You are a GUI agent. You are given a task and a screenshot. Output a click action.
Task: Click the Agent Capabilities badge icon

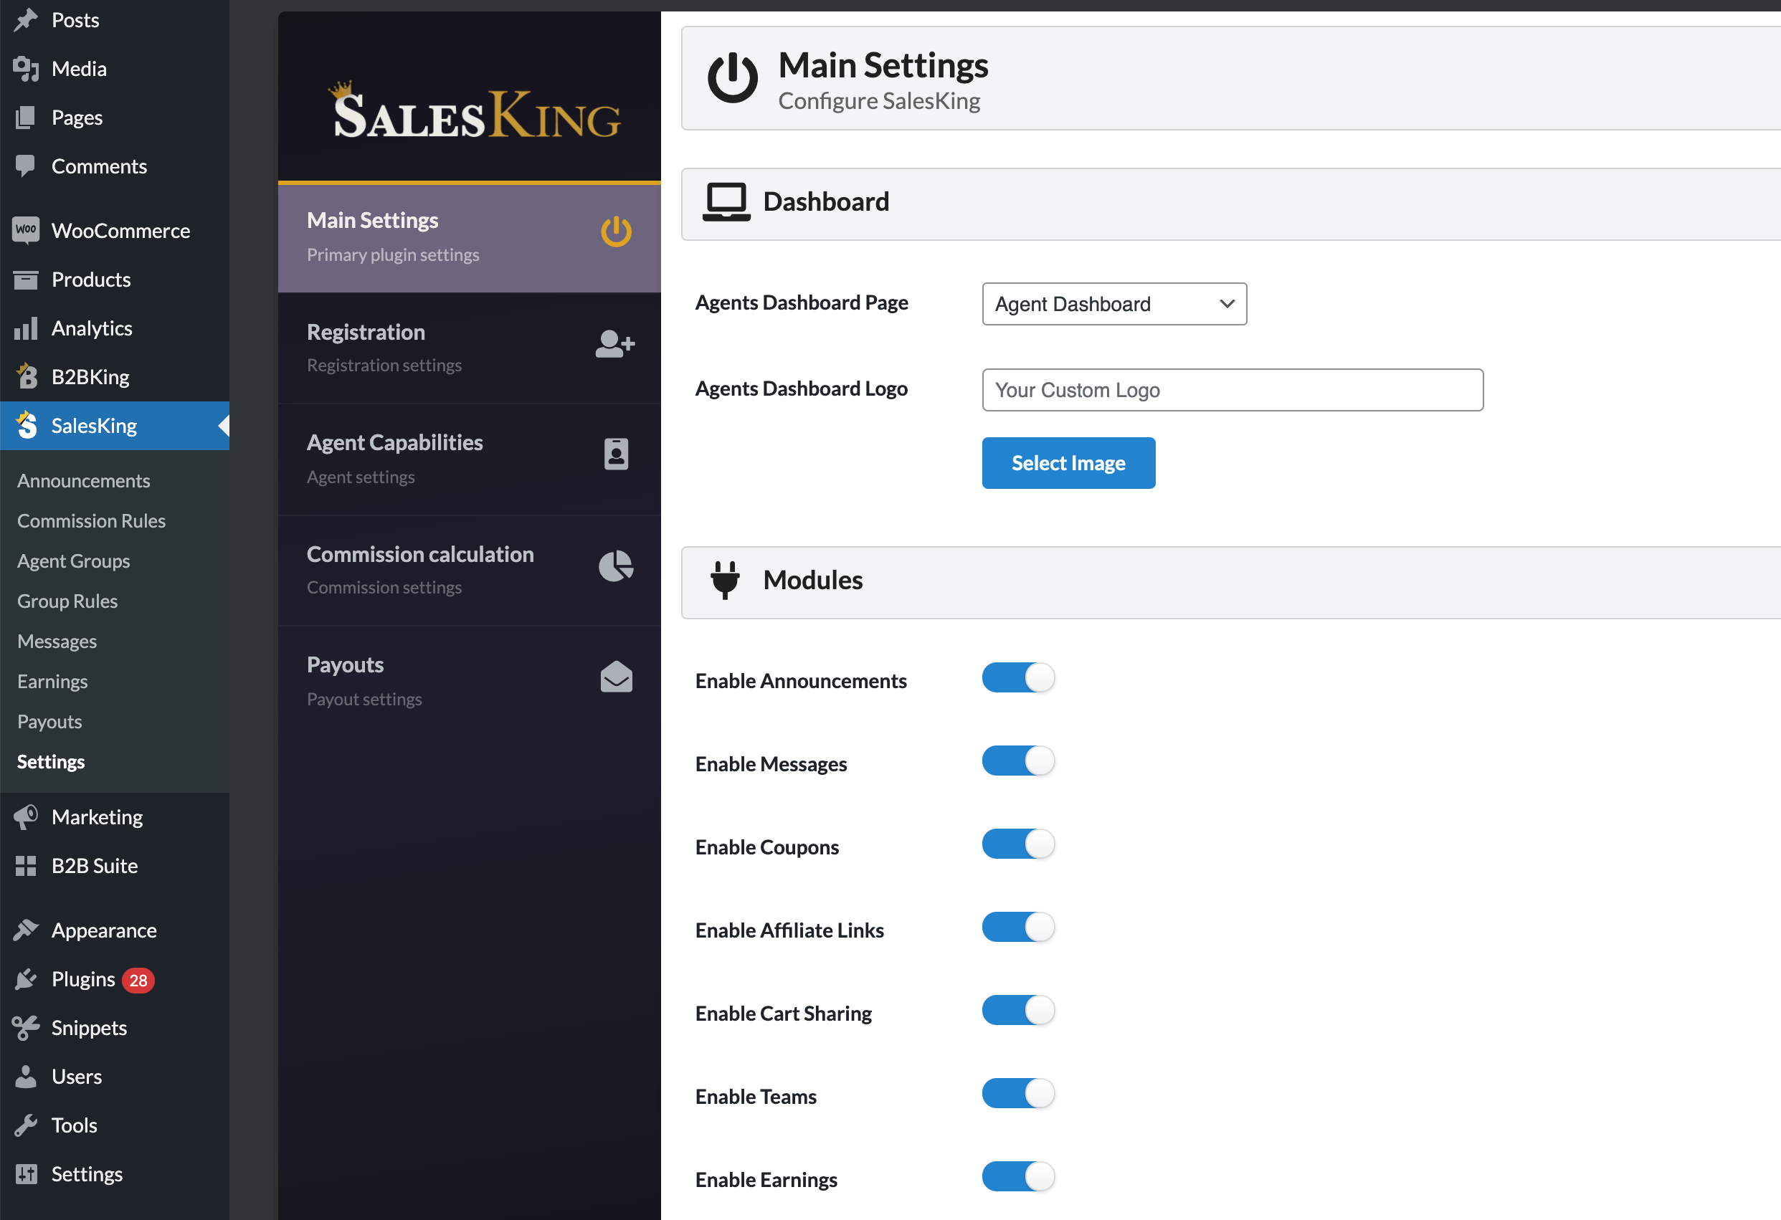(x=616, y=453)
